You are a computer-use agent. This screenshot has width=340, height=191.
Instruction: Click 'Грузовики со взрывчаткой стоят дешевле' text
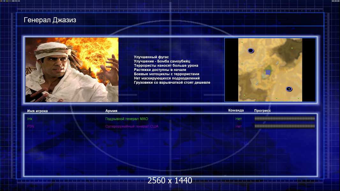pyautogui.click(x=172, y=82)
